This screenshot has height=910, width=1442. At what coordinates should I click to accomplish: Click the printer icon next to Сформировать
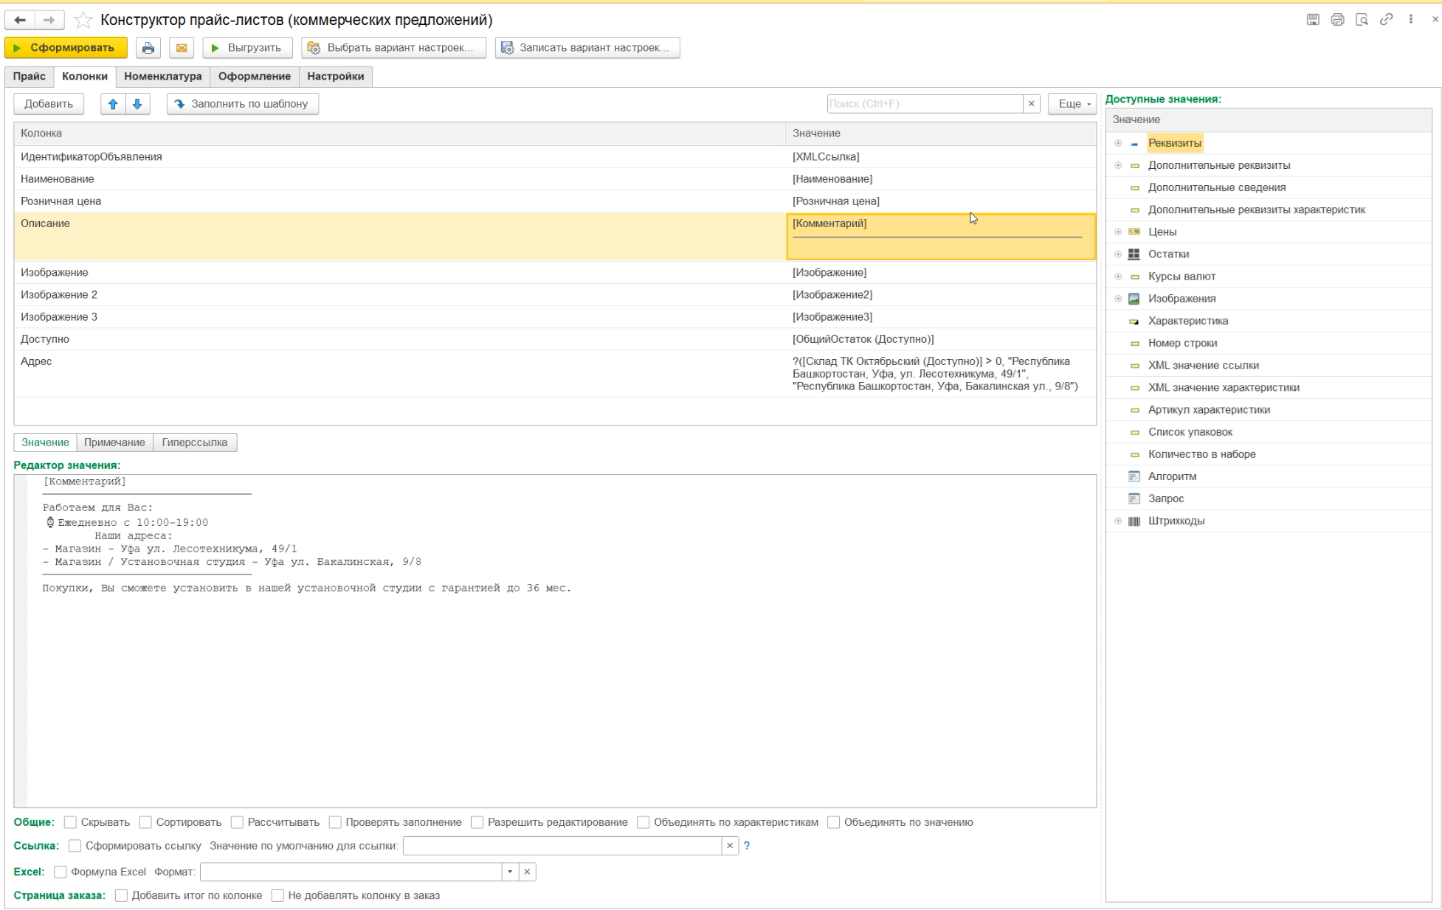pos(148,48)
